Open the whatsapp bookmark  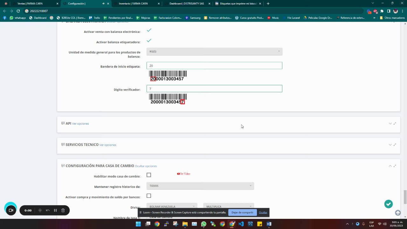(x=18, y=18)
